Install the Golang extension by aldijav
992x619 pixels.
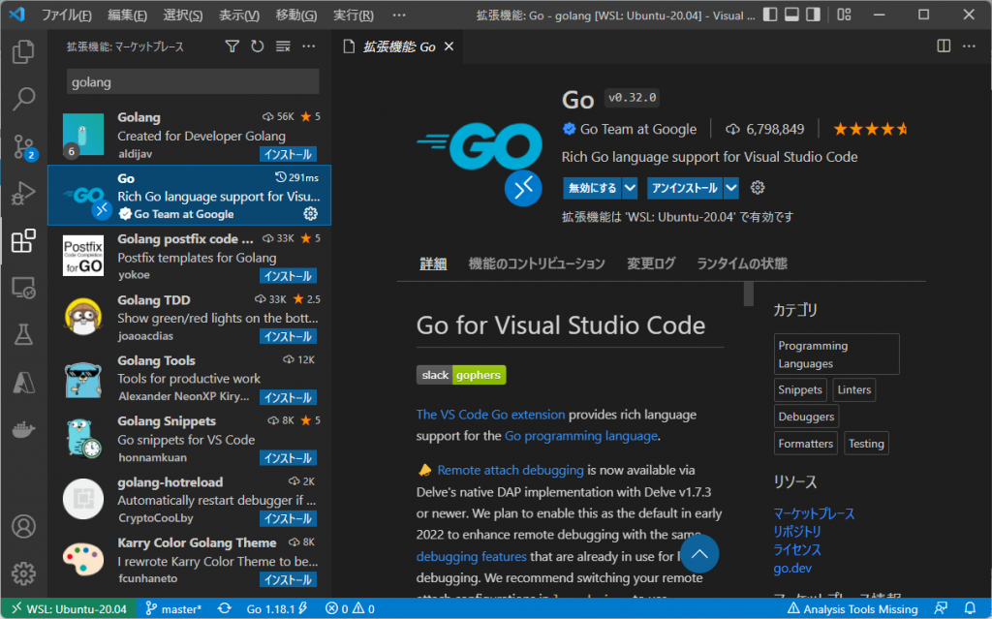pyautogui.click(x=288, y=154)
